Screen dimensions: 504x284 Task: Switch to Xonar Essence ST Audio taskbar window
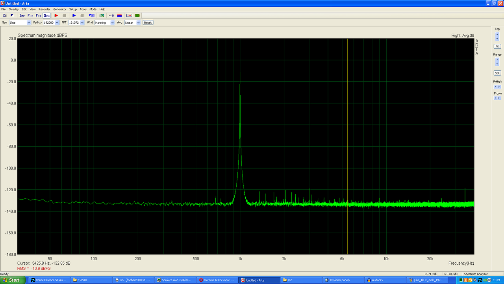(48, 280)
